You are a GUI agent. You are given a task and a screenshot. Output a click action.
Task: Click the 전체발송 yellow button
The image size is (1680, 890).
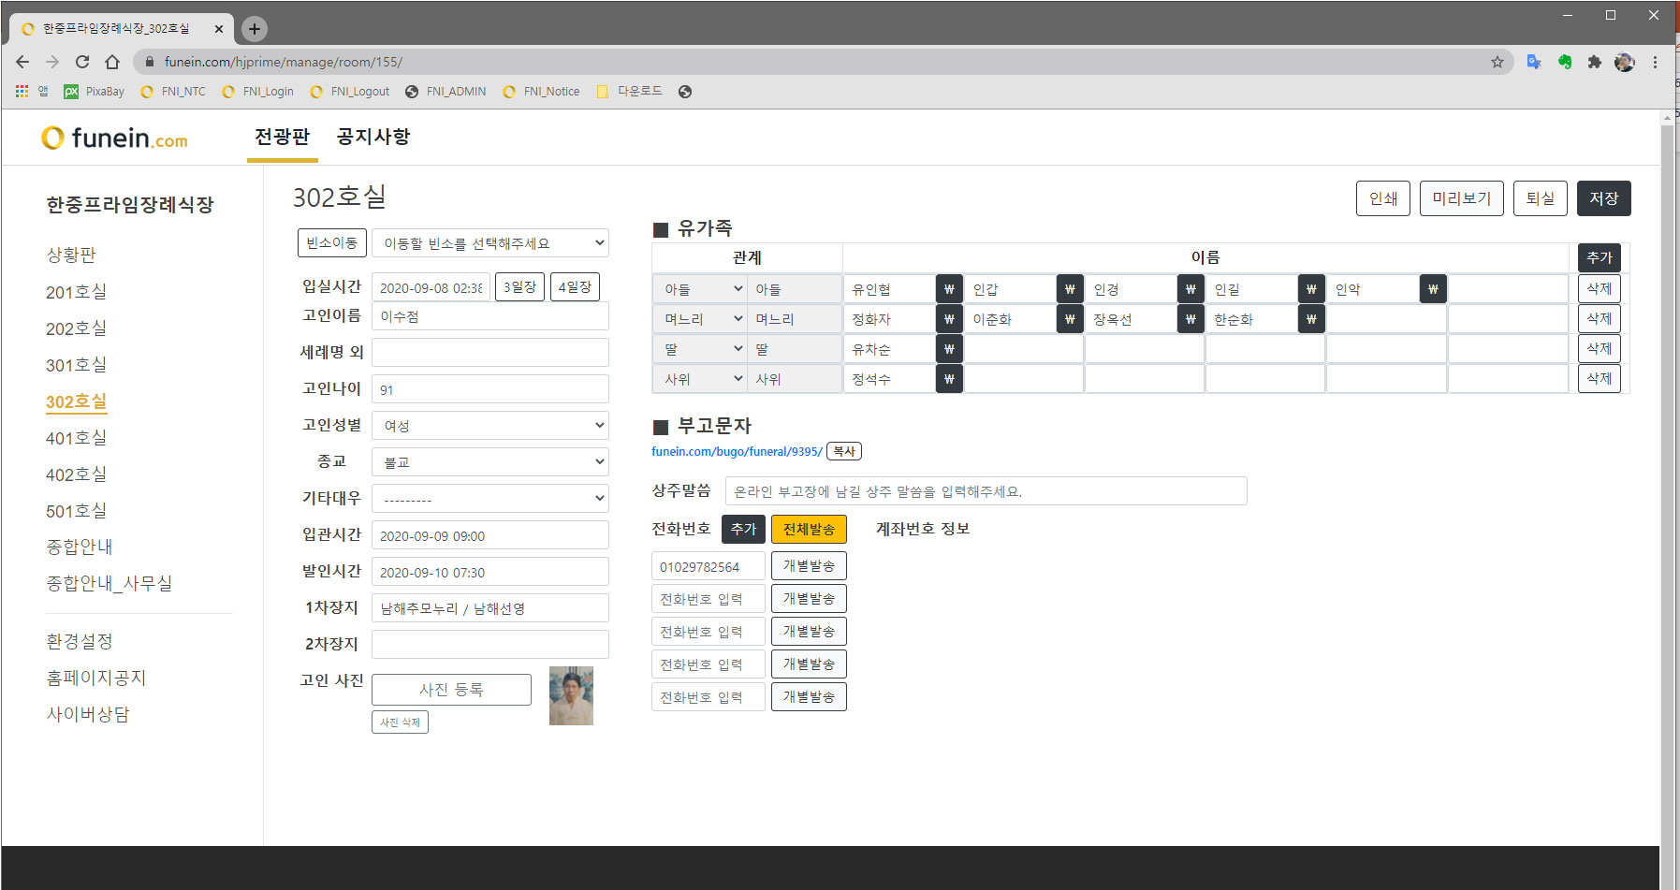(x=809, y=530)
